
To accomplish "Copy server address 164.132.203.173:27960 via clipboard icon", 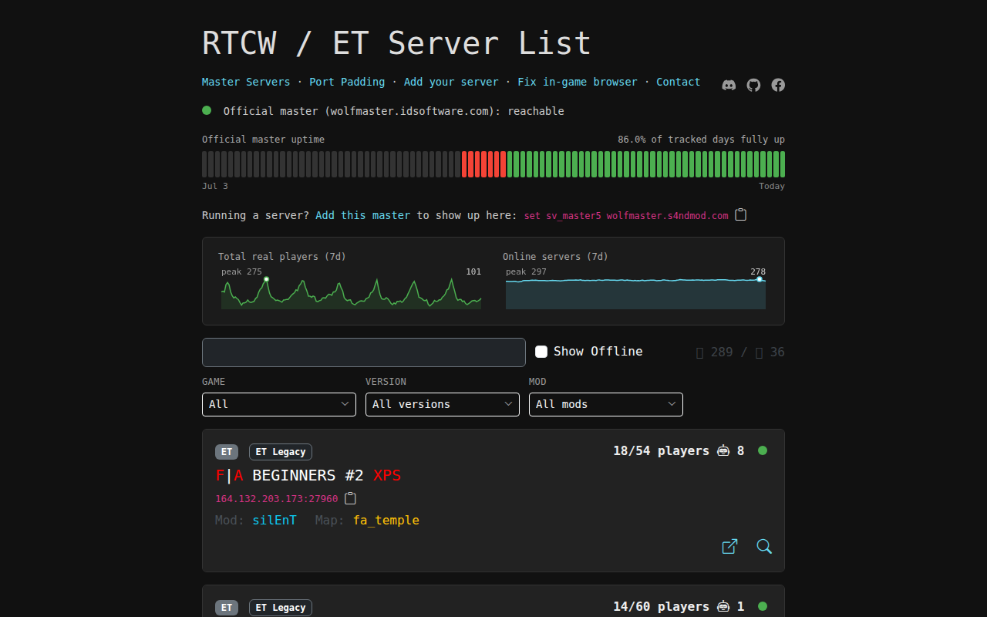I will pos(350,498).
